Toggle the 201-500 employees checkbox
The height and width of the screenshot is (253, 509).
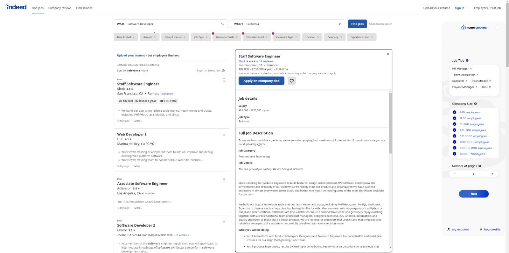pos(454,130)
